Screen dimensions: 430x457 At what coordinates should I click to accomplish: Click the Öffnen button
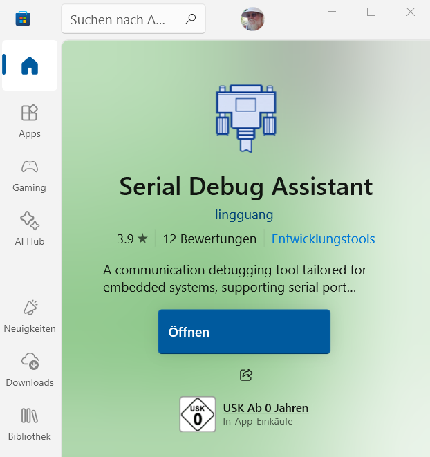(244, 332)
